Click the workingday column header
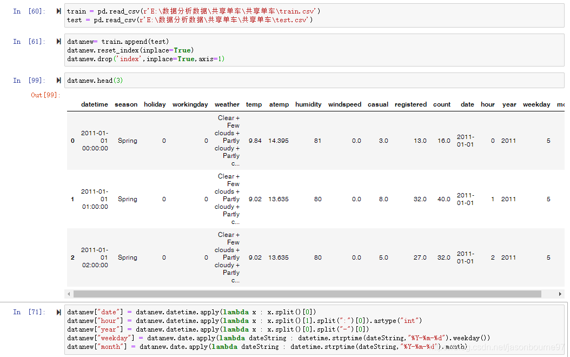570x357 pixels. click(190, 104)
